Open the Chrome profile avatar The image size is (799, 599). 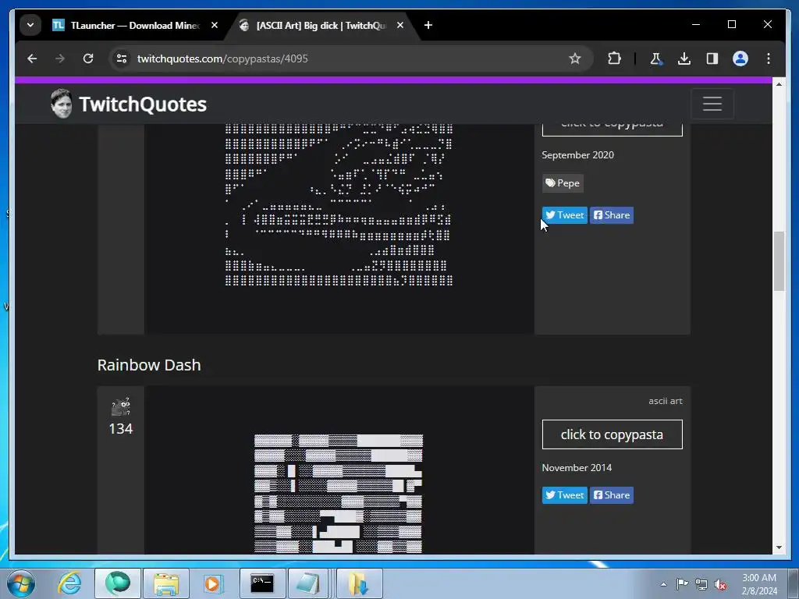pos(740,58)
